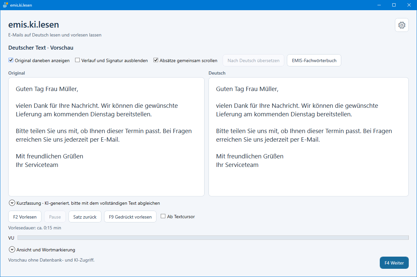Viewport: 417px width, 277px height.
Task: Continue with the 'F4 Weiter' button
Action: pos(394,263)
